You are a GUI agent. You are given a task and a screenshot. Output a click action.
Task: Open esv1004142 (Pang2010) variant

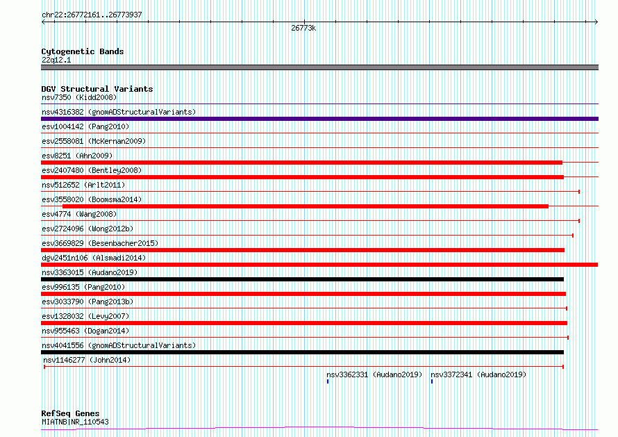click(85, 126)
